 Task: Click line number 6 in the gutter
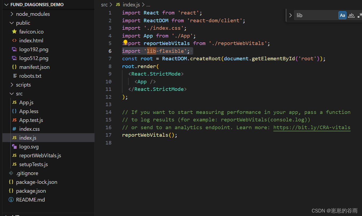[110, 51]
